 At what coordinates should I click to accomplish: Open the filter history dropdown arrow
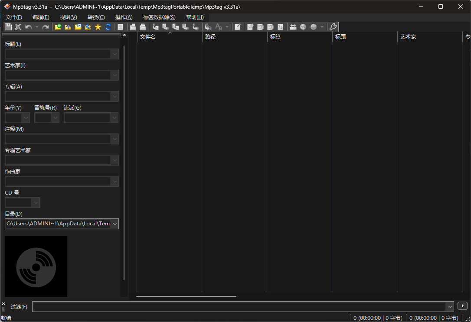tap(449, 306)
